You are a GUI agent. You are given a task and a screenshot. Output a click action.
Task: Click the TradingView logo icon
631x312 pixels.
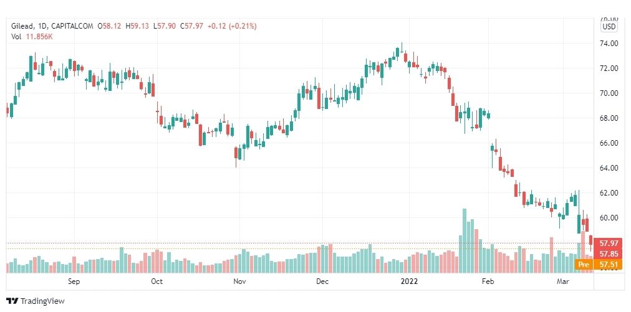(12, 301)
